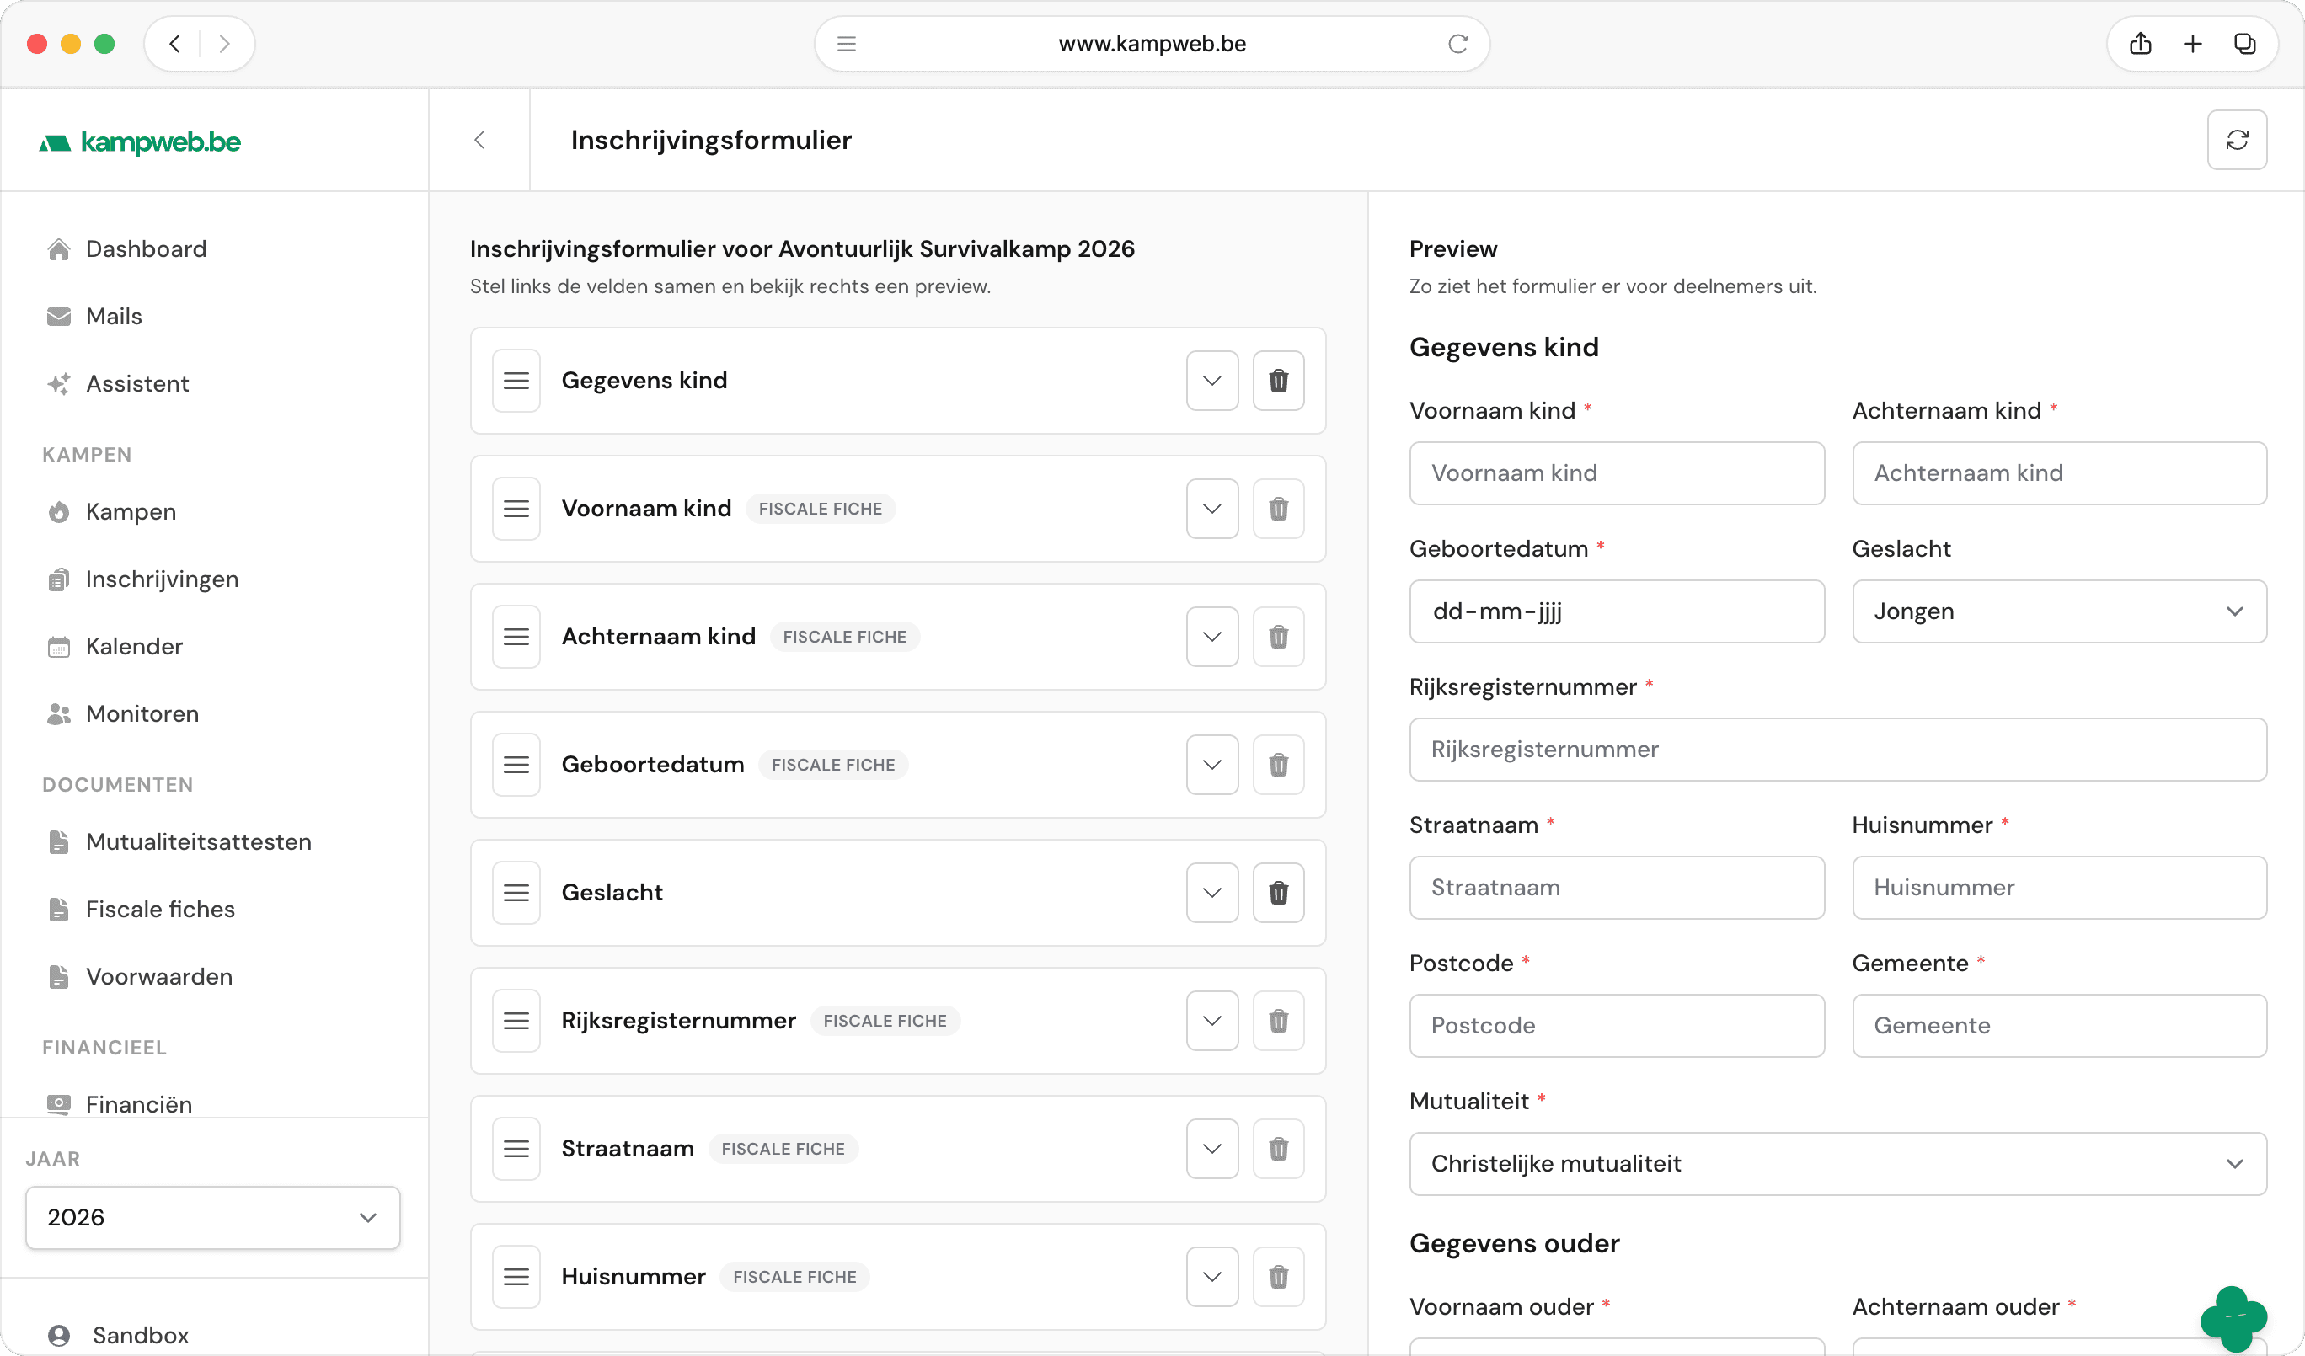Focus the Rijksregisternummer preview field
The image size is (2305, 1356).
click(1837, 749)
